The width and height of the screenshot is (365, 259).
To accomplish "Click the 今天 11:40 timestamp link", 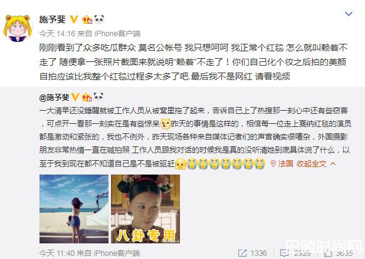I will pyautogui.click(x=57, y=253).
